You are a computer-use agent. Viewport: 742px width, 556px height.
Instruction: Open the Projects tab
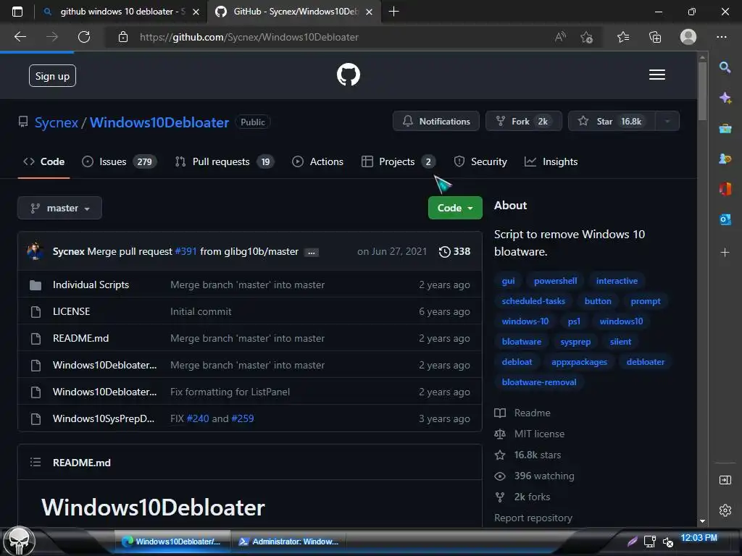(398, 161)
